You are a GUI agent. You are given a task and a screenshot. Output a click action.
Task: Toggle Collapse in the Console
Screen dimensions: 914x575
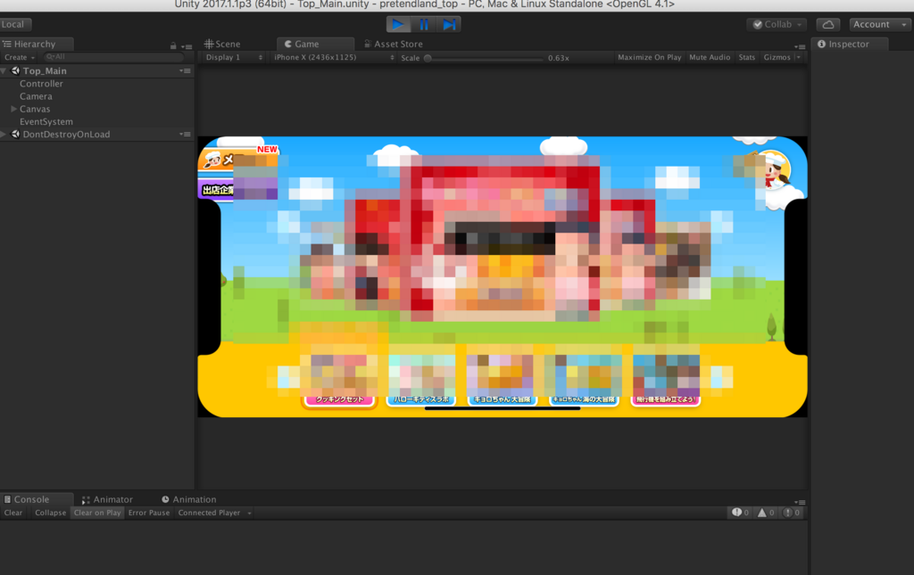(x=51, y=513)
